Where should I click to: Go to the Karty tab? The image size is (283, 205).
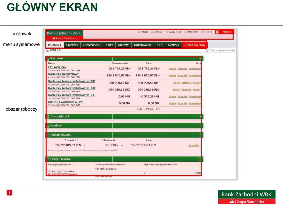(x=109, y=45)
